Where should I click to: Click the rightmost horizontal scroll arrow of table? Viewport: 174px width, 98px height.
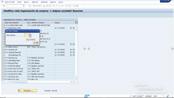click(x=74, y=82)
